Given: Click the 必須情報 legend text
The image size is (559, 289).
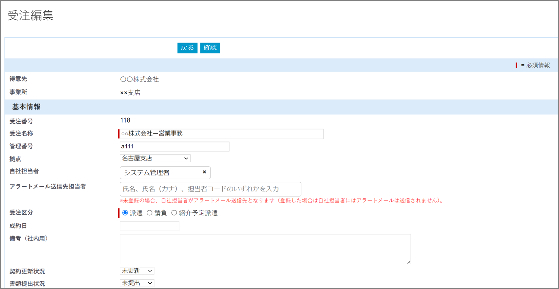Looking at the screenshot, I should [538, 65].
